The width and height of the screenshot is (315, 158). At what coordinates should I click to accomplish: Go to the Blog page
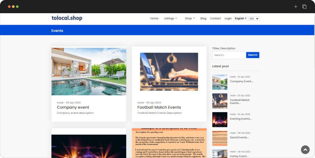pos(203,18)
